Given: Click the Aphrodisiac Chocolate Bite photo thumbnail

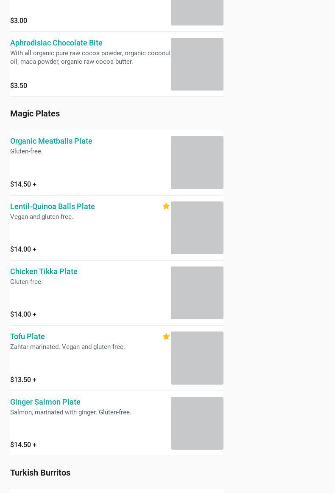Looking at the screenshot, I should pyautogui.click(x=197, y=64).
